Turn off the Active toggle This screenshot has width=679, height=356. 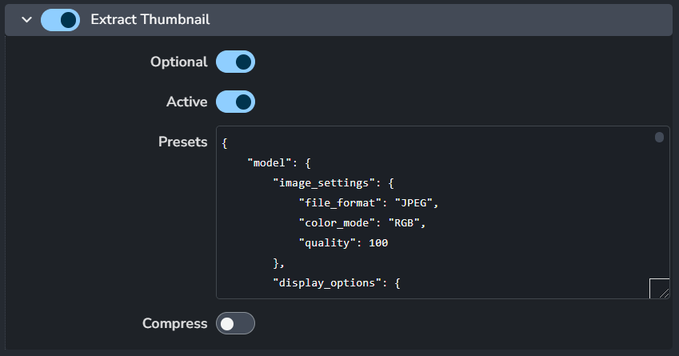[235, 102]
